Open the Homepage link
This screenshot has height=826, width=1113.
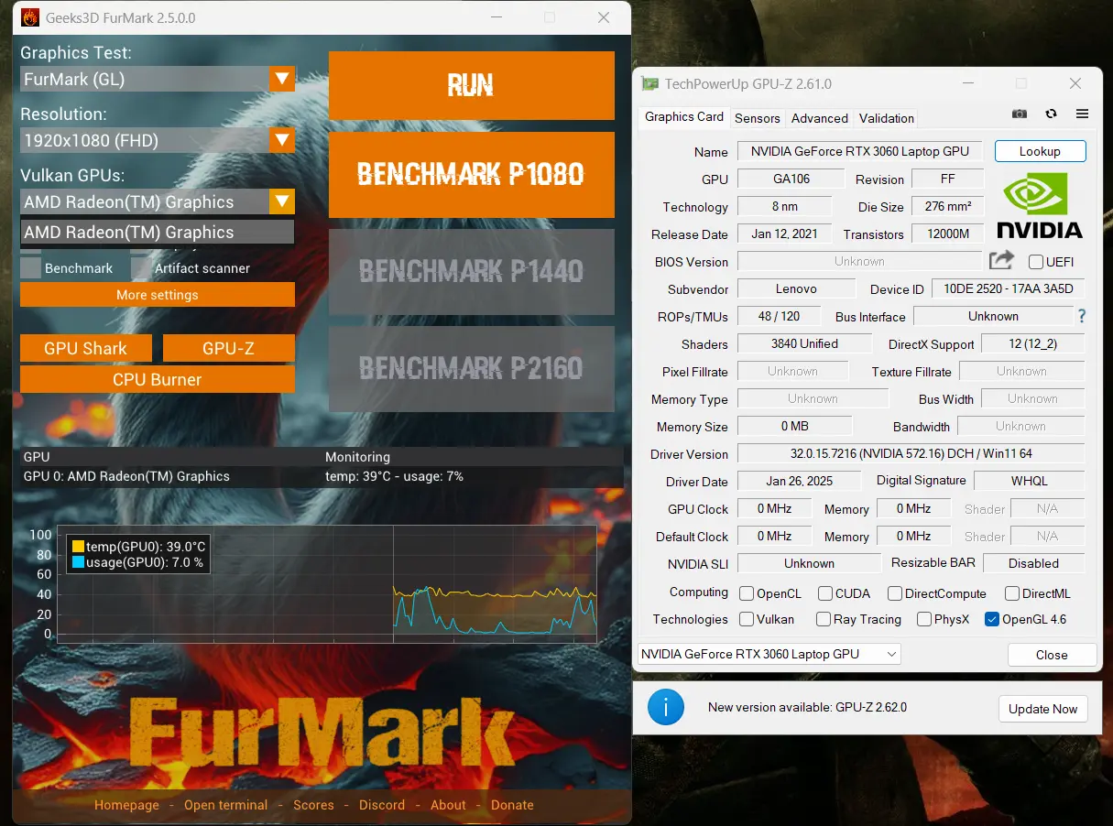(x=126, y=805)
